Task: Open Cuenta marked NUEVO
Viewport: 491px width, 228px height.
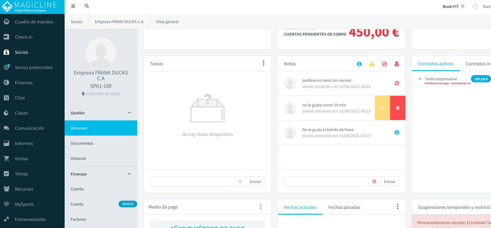Action: click(101, 204)
